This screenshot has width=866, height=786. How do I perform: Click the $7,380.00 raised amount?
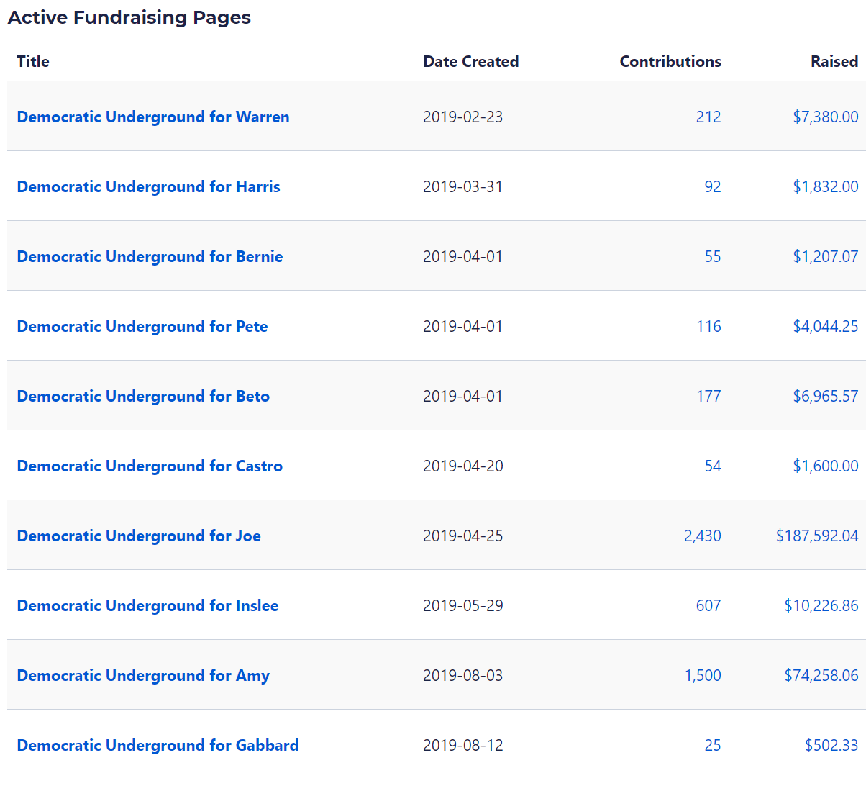point(826,117)
